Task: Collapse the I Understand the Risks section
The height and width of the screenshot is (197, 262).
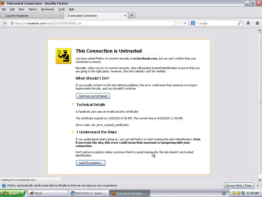Action: [73, 132]
